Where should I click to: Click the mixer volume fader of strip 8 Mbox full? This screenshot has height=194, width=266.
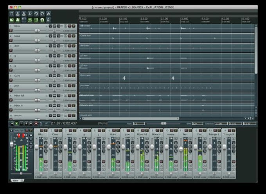click(x=138, y=147)
